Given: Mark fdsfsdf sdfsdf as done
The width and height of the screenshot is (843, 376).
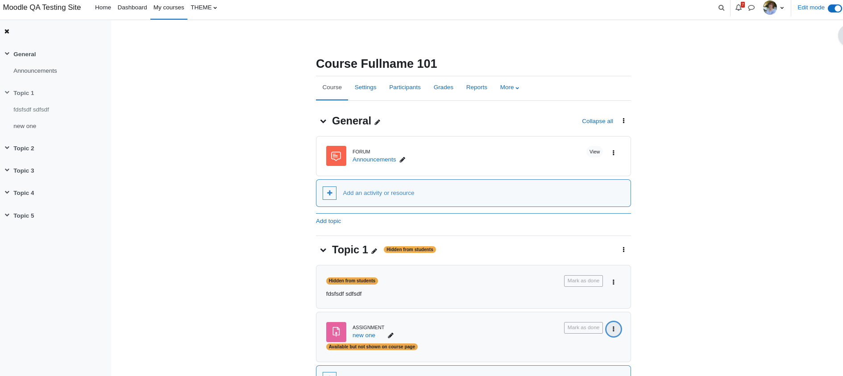Looking at the screenshot, I should pos(583,281).
